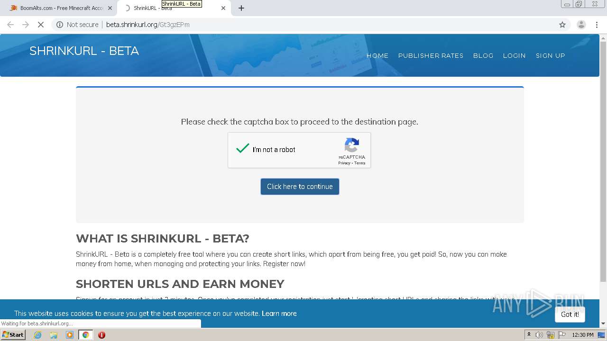The width and height of the screenshot is (607, 341).
Task: Toggle the I'm not a robot checkbox
Action: point(243,149)
